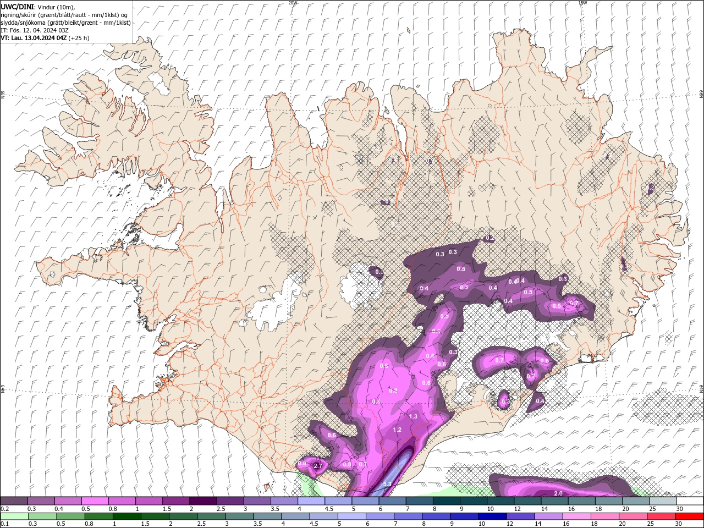Image resolution: width=704 pixels, height=528 pixels.
Task: Click the '0.2' label in the upper legend
Action: click(5, 509)
